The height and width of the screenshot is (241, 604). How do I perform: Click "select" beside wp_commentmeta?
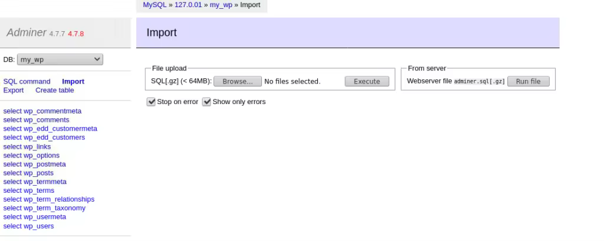point(12,111)
